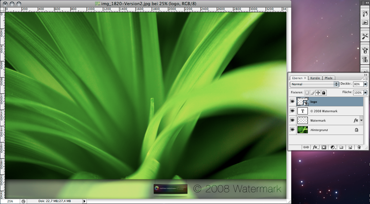Hide the logo layer

point(292,102)
